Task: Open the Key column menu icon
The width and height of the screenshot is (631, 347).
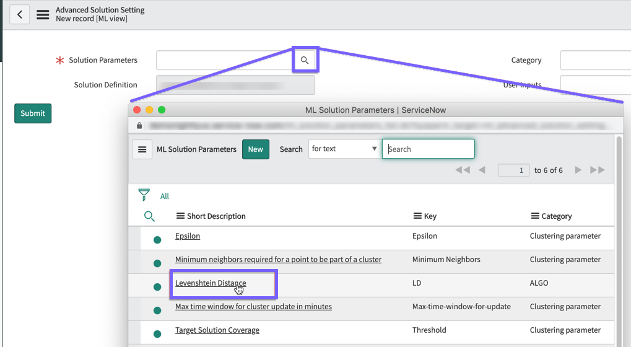Action: click(417, 216)
